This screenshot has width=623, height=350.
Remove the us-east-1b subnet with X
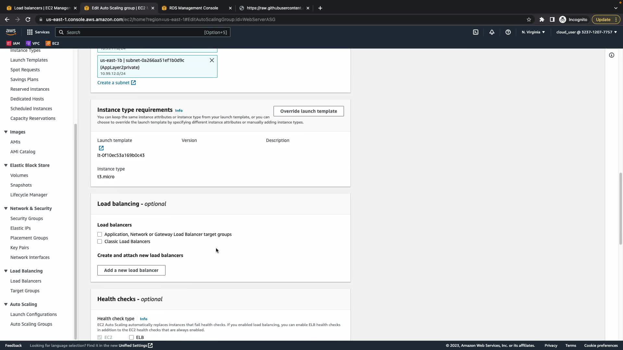point(212,60)
